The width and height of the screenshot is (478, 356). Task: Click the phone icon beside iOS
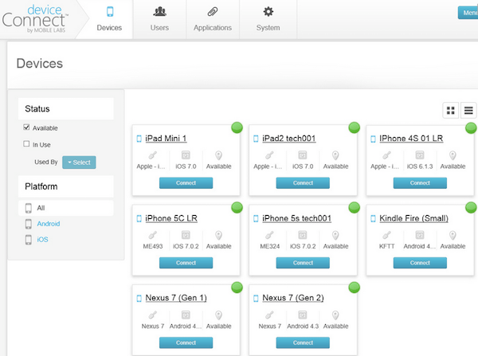pyautogui.click(x=29, y=240)
